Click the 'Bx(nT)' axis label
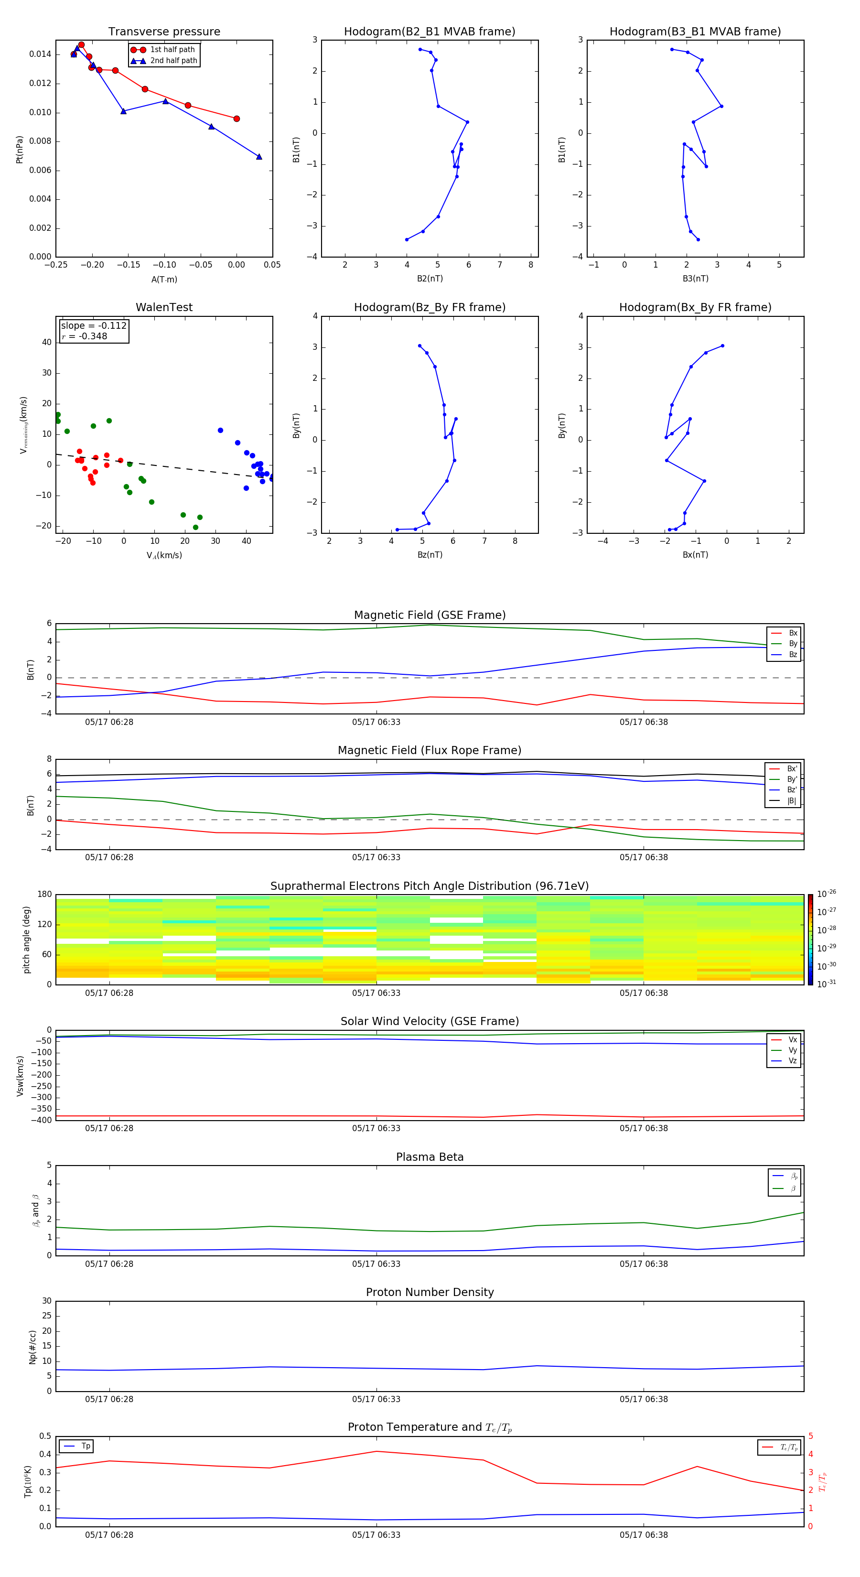This screenshot has height=1577, width=860. [x=695, y=555]
